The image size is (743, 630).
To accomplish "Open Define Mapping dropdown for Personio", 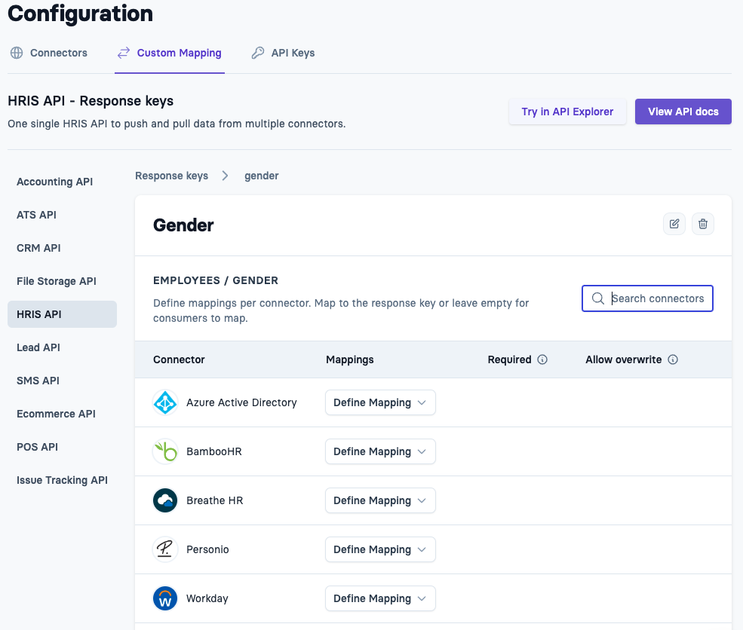I will point(380,549).
